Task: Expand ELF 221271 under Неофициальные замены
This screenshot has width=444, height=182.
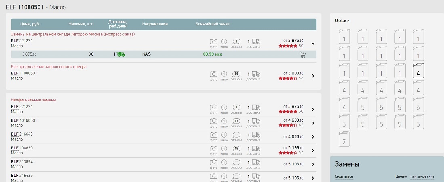Action: tap(313, 109)
